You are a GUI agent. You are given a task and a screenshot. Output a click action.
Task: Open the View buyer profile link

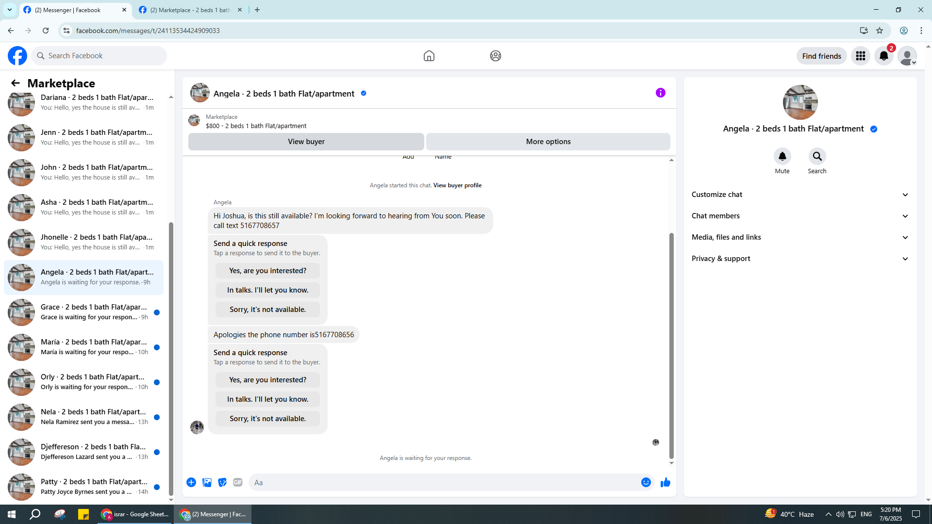coord(457,185)
